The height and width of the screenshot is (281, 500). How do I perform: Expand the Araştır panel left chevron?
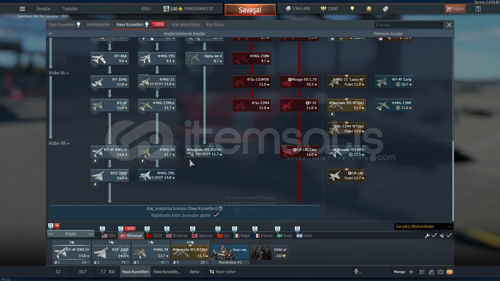(51, 234)
